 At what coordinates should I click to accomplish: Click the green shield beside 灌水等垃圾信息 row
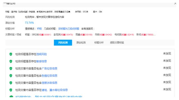pos(11,90)
